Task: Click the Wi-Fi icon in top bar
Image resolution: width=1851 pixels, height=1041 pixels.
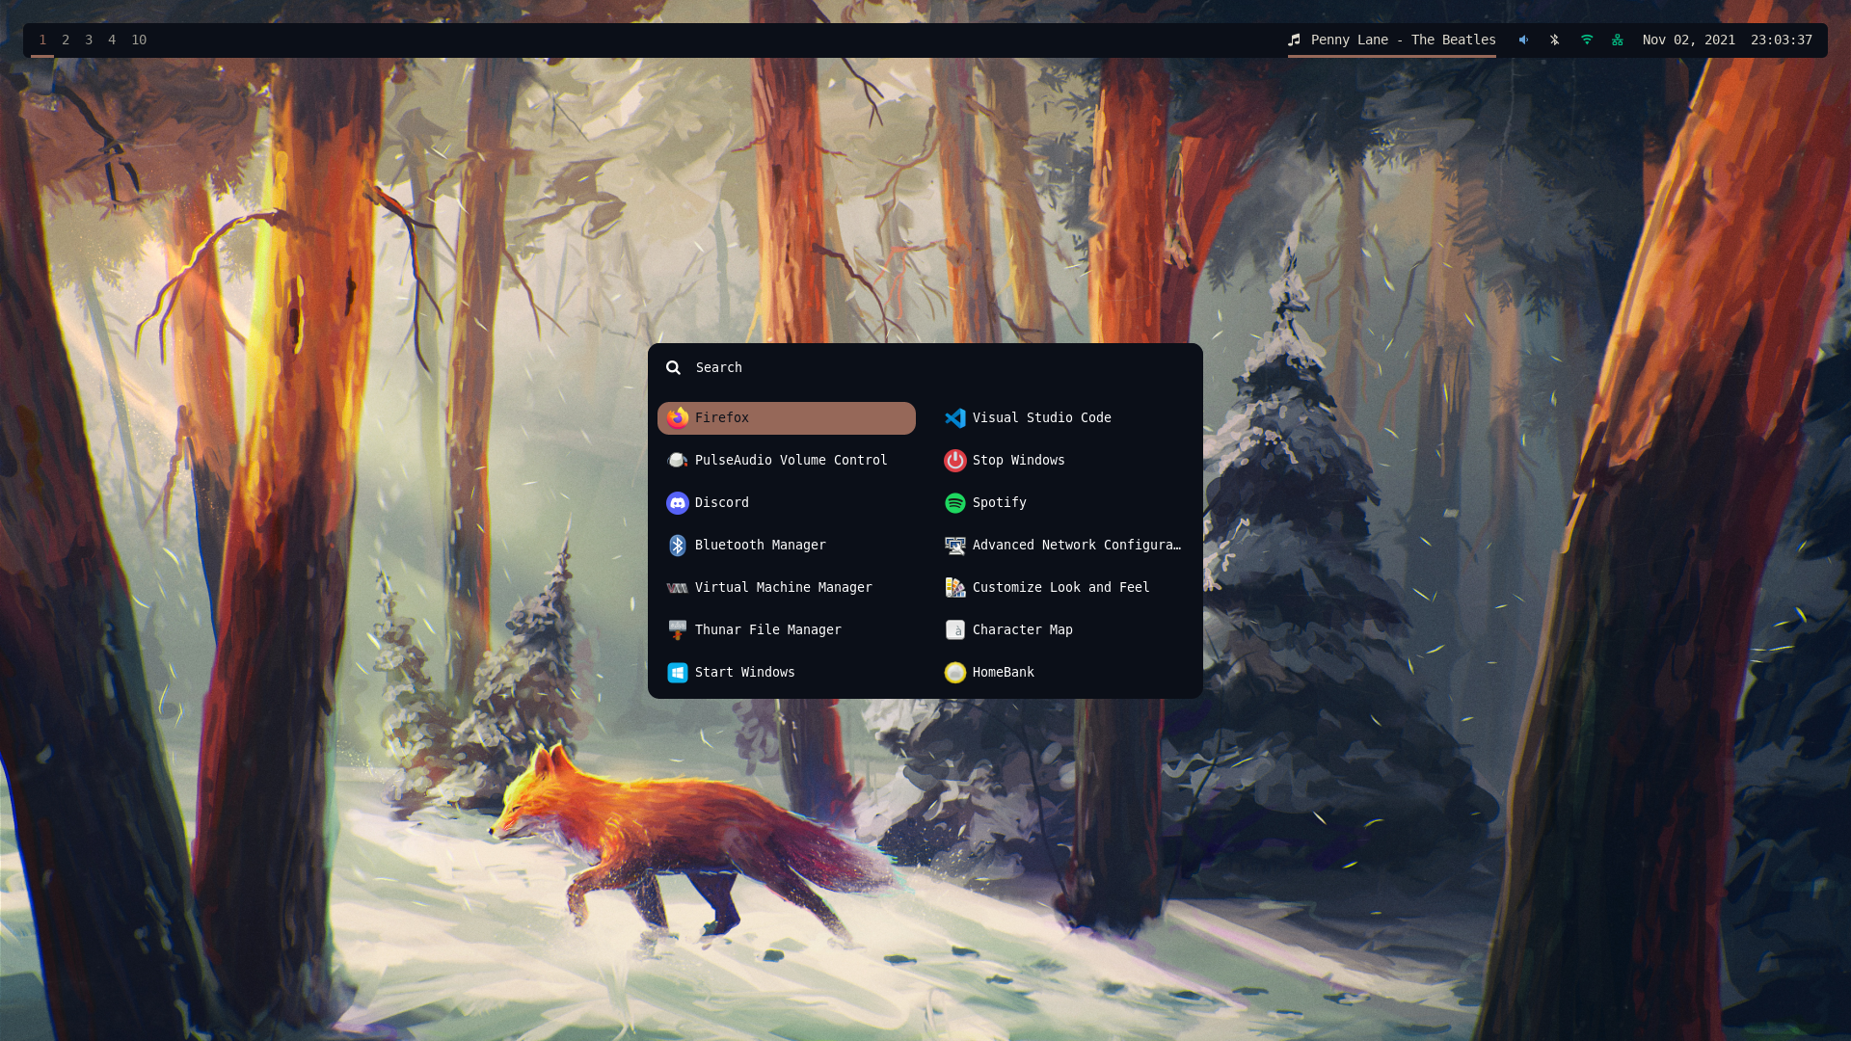Action: [1587, 40]
